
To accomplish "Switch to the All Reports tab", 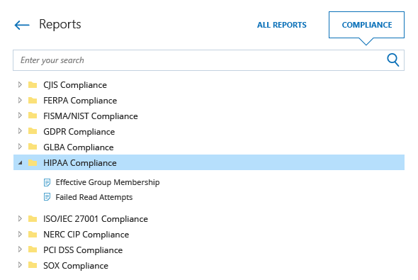I will click(x=282, y=25).
